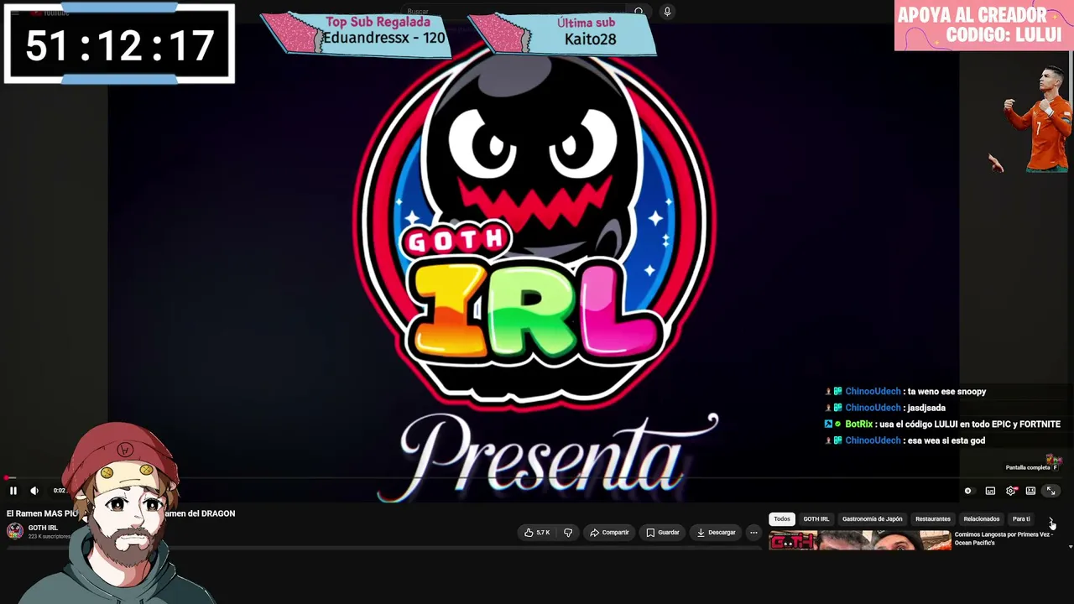Screen dimensions: 1074x604
Task: Click the Eduandressx - 120 top sub label
Action: tap(384, 39)
